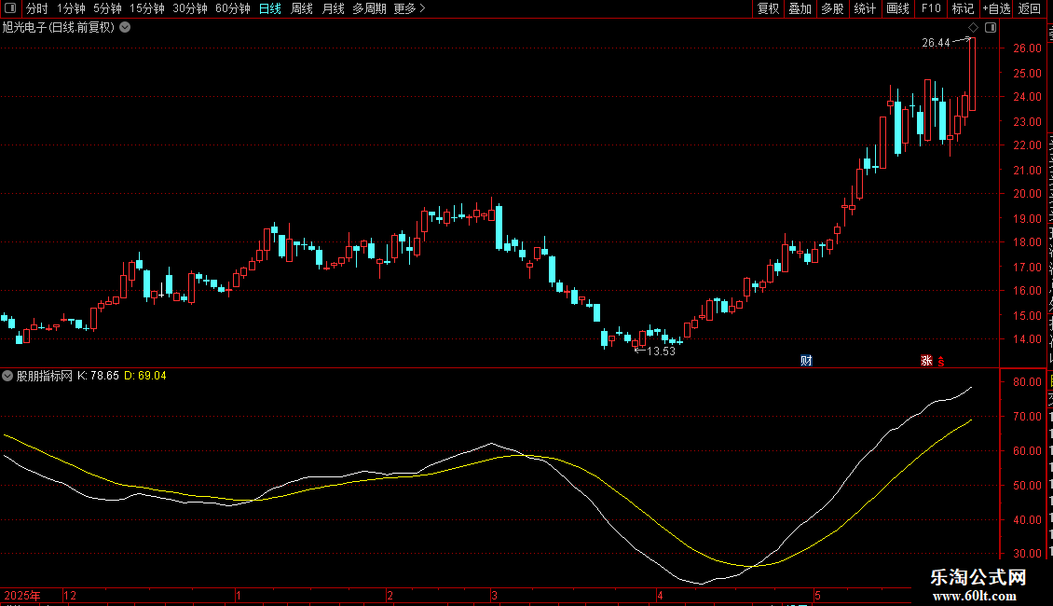Click the month 3 marker on time axis
Screen dimensions: 1053x606
coord(494,595)
